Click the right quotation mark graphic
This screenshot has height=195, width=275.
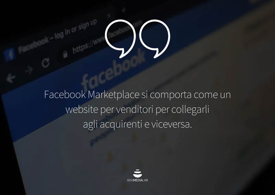pos(155,39)
